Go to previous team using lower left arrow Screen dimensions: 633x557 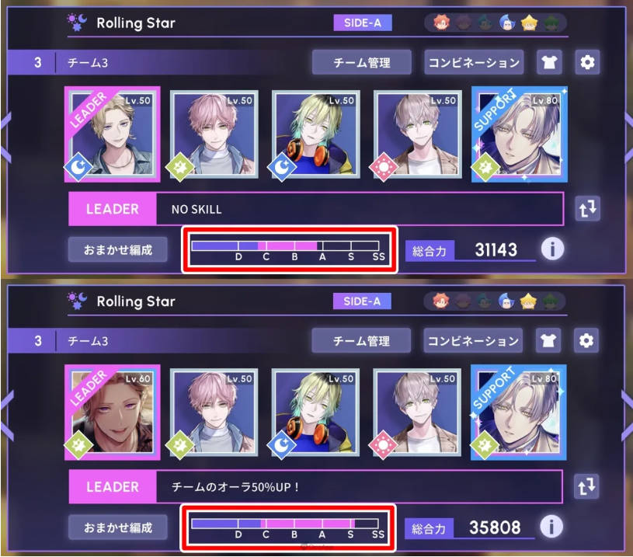(7, 416)
